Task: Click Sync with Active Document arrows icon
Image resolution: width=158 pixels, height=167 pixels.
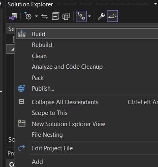Action: point(45,16)
